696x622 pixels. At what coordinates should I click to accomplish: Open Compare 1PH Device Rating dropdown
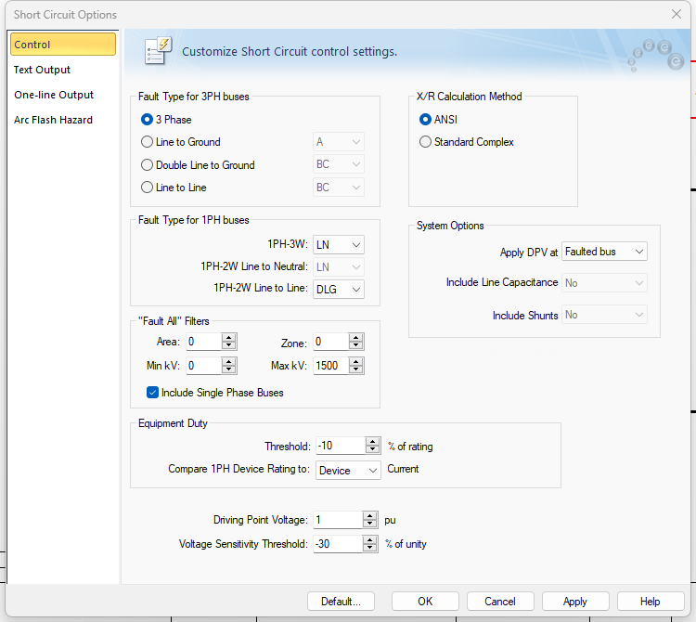click(x=348, y=470)
